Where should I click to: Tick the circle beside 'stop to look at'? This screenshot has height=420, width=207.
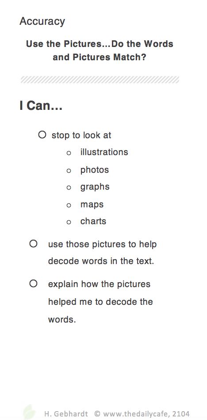pyautogui.click(x=42, y=135)
